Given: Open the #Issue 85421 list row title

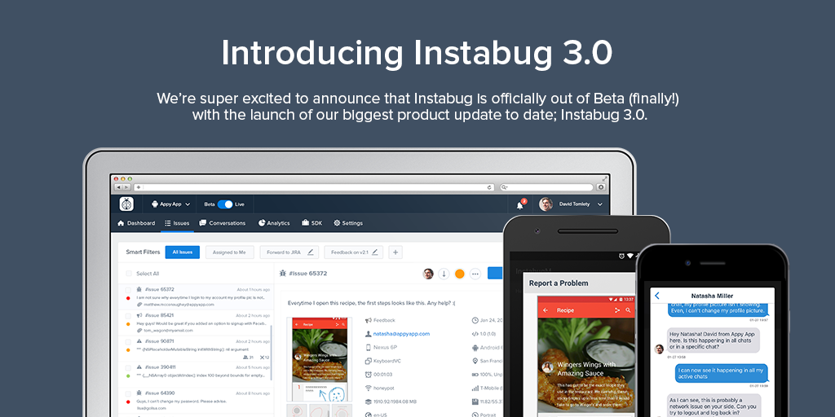Looking at the screenshot, I should point(159,315).
